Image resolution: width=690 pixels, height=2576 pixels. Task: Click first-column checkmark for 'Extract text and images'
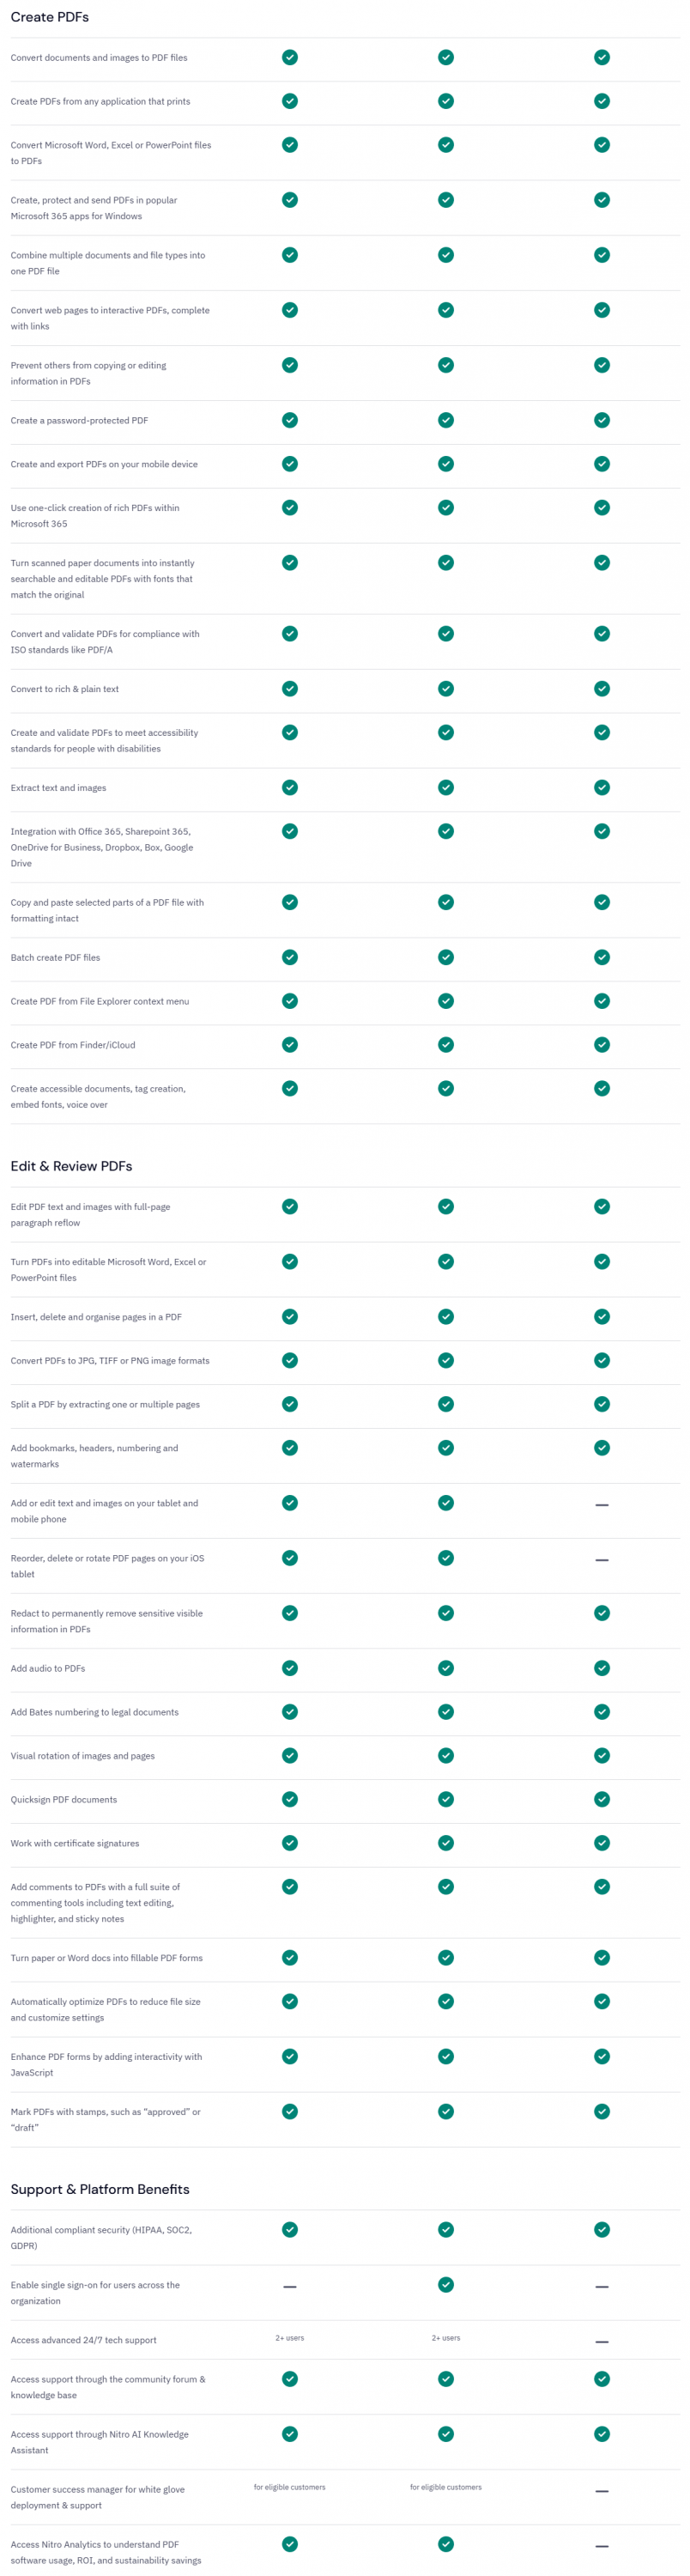pos(290,787)
